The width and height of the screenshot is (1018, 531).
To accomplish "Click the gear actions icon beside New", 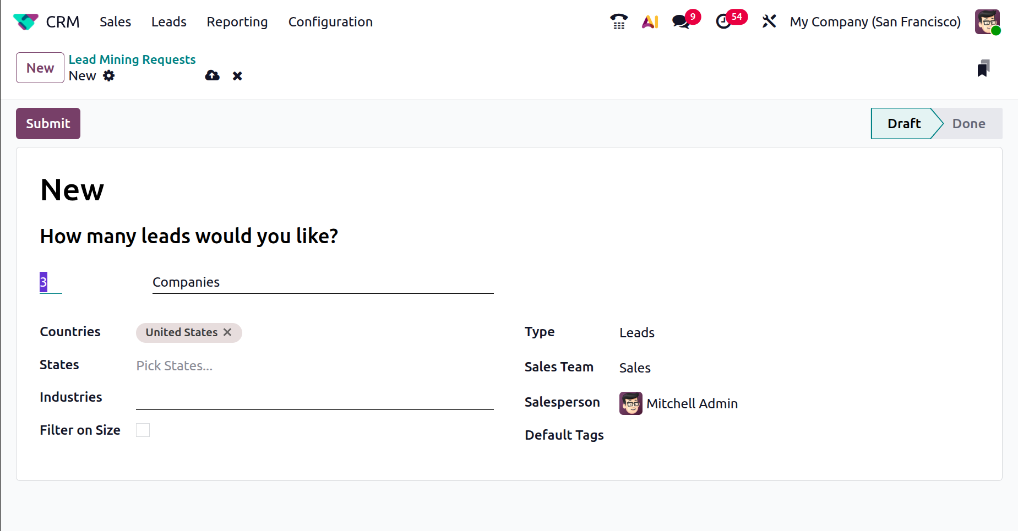I will click(109, 76).
